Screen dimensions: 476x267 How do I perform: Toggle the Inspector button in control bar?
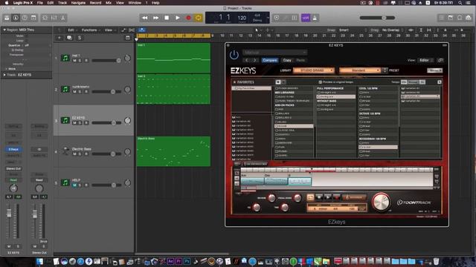coord(16,18)
